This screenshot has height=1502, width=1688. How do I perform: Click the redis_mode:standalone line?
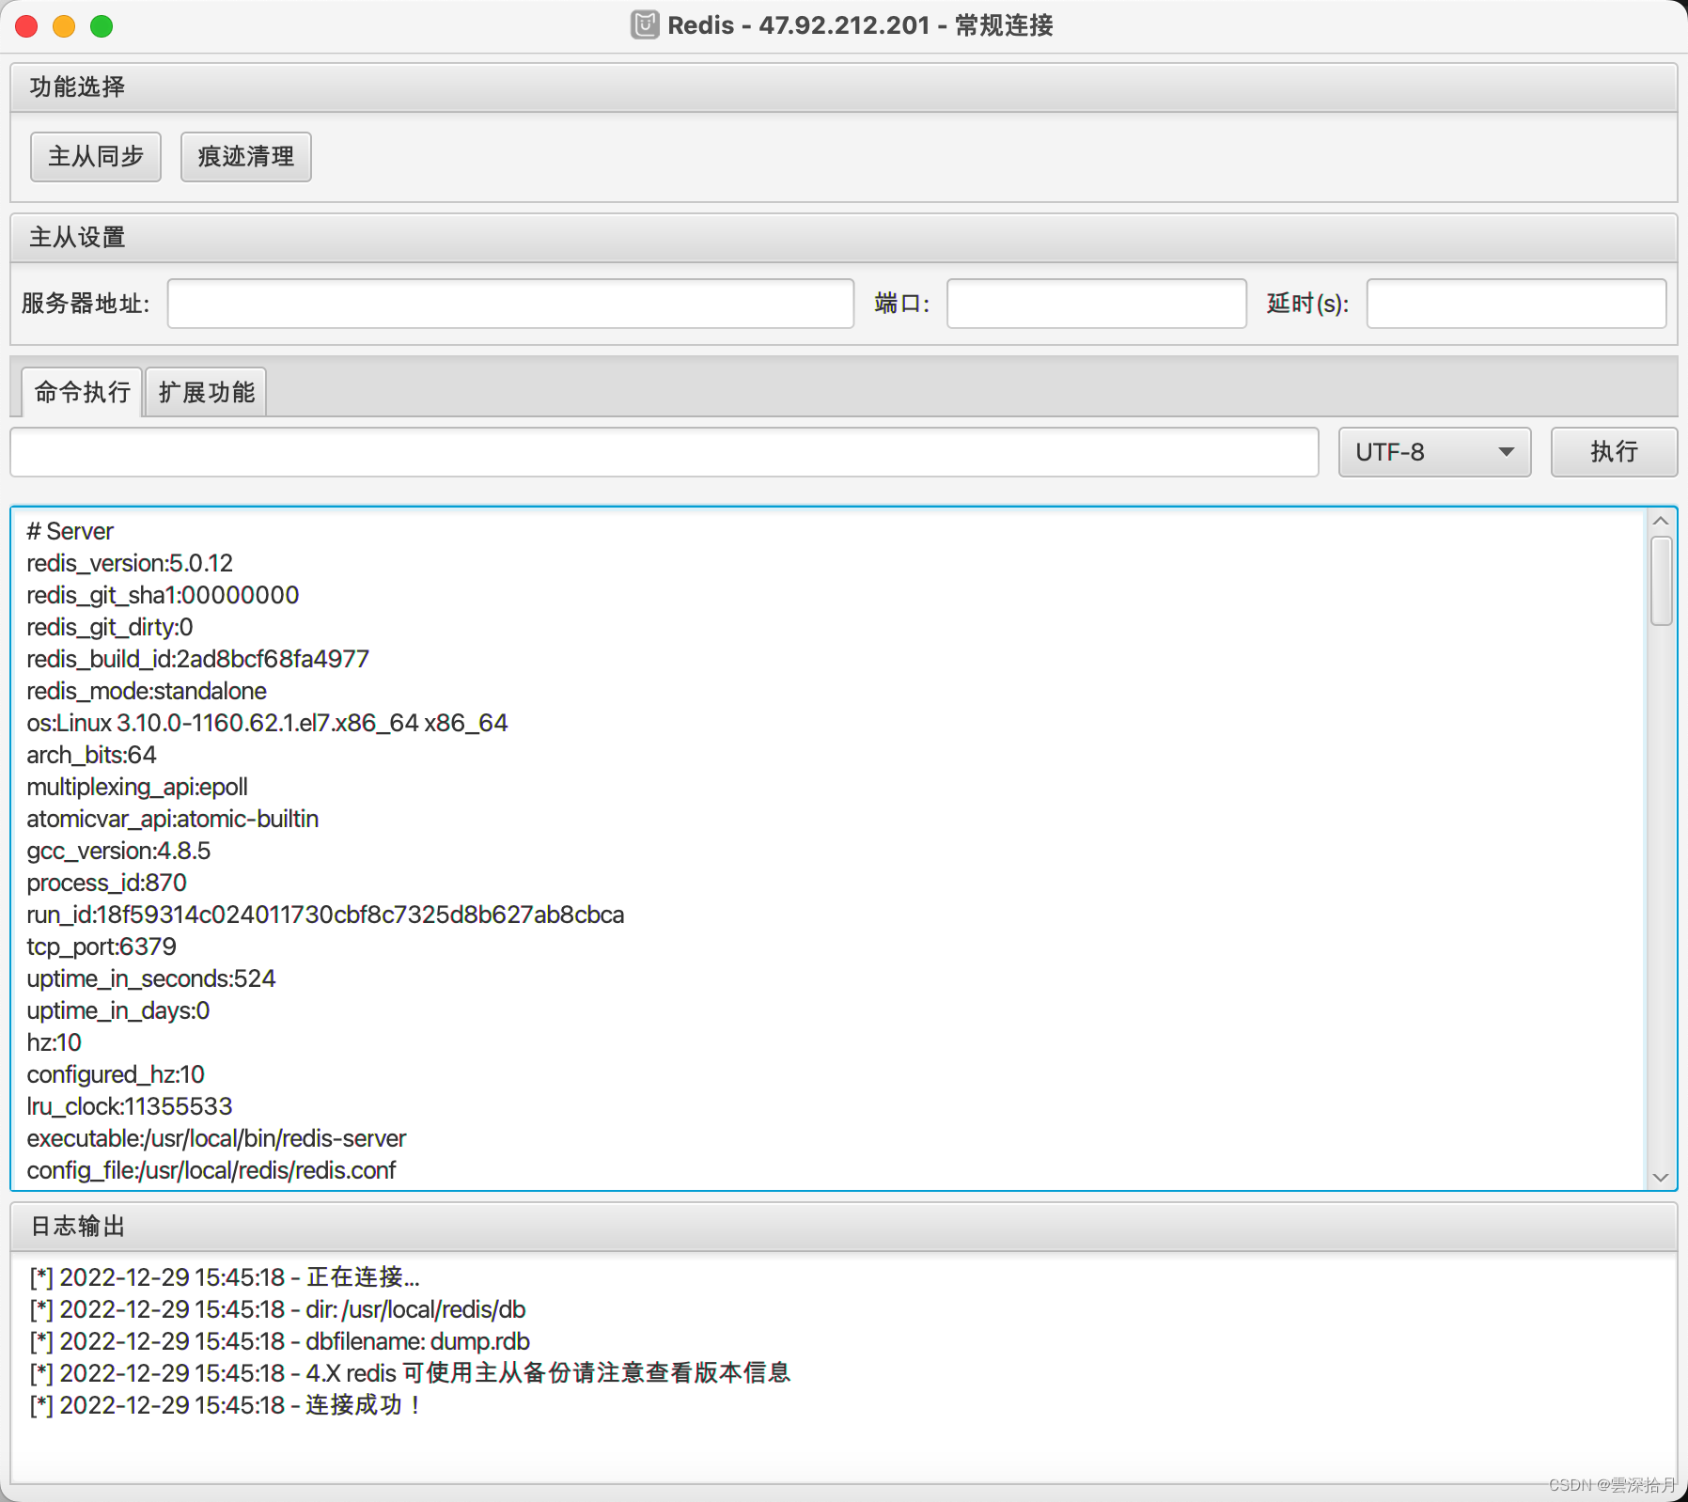[x=147, y=691]
